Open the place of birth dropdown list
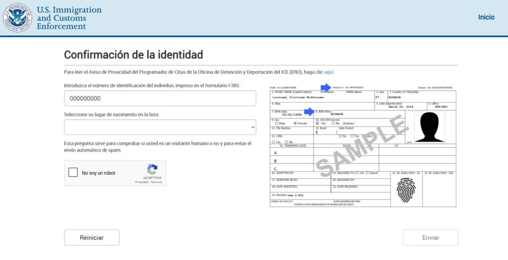Viewport: 508px width, 260px height. pyautogui.click(x=160, y=127)
